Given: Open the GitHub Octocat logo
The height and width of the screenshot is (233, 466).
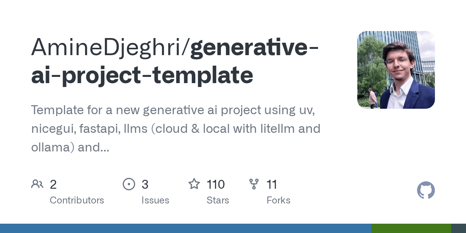Looking at the screenshot, I should click(426, 191).
